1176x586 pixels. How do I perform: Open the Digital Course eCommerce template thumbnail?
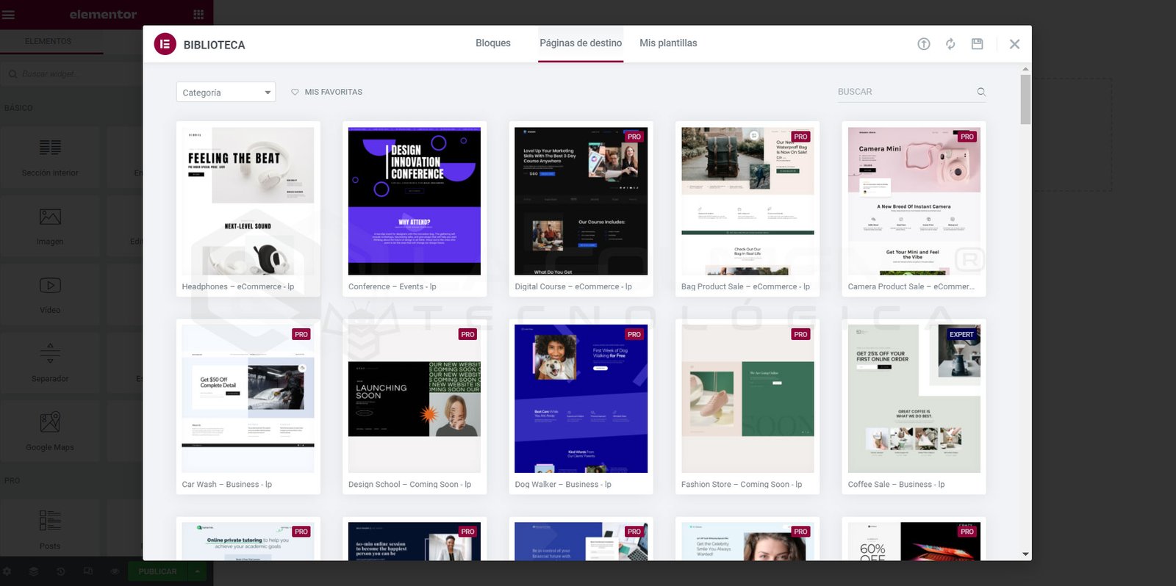pos(581,201)
